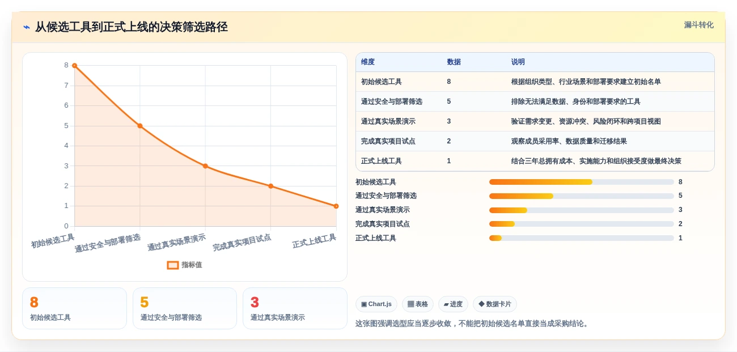Click the summary sentence 这张图强调选型应当逐步收敛

473,324
